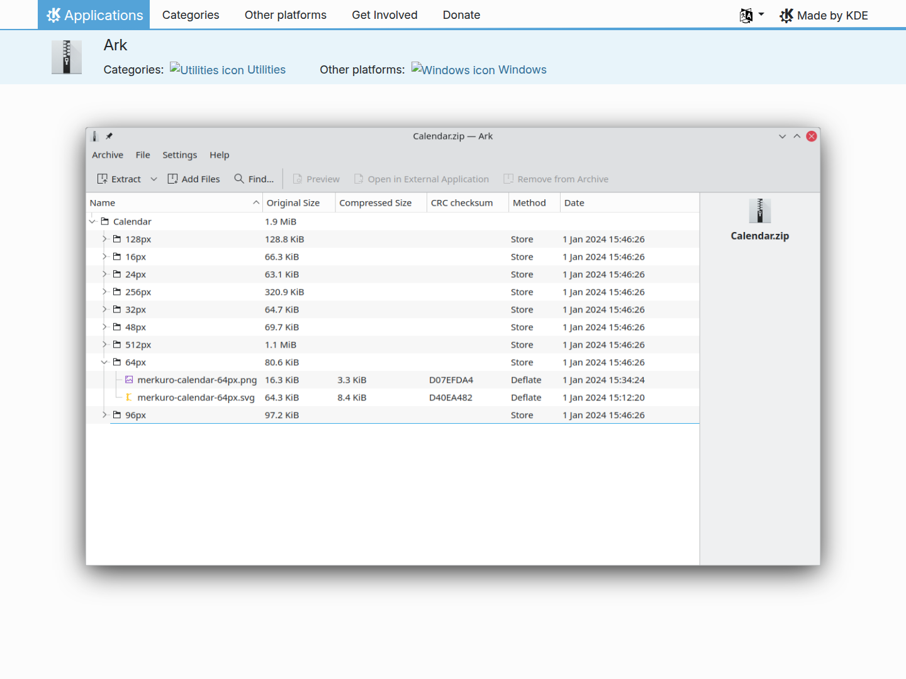Click the KDE gear logo beside Applications

coord(53,15)
